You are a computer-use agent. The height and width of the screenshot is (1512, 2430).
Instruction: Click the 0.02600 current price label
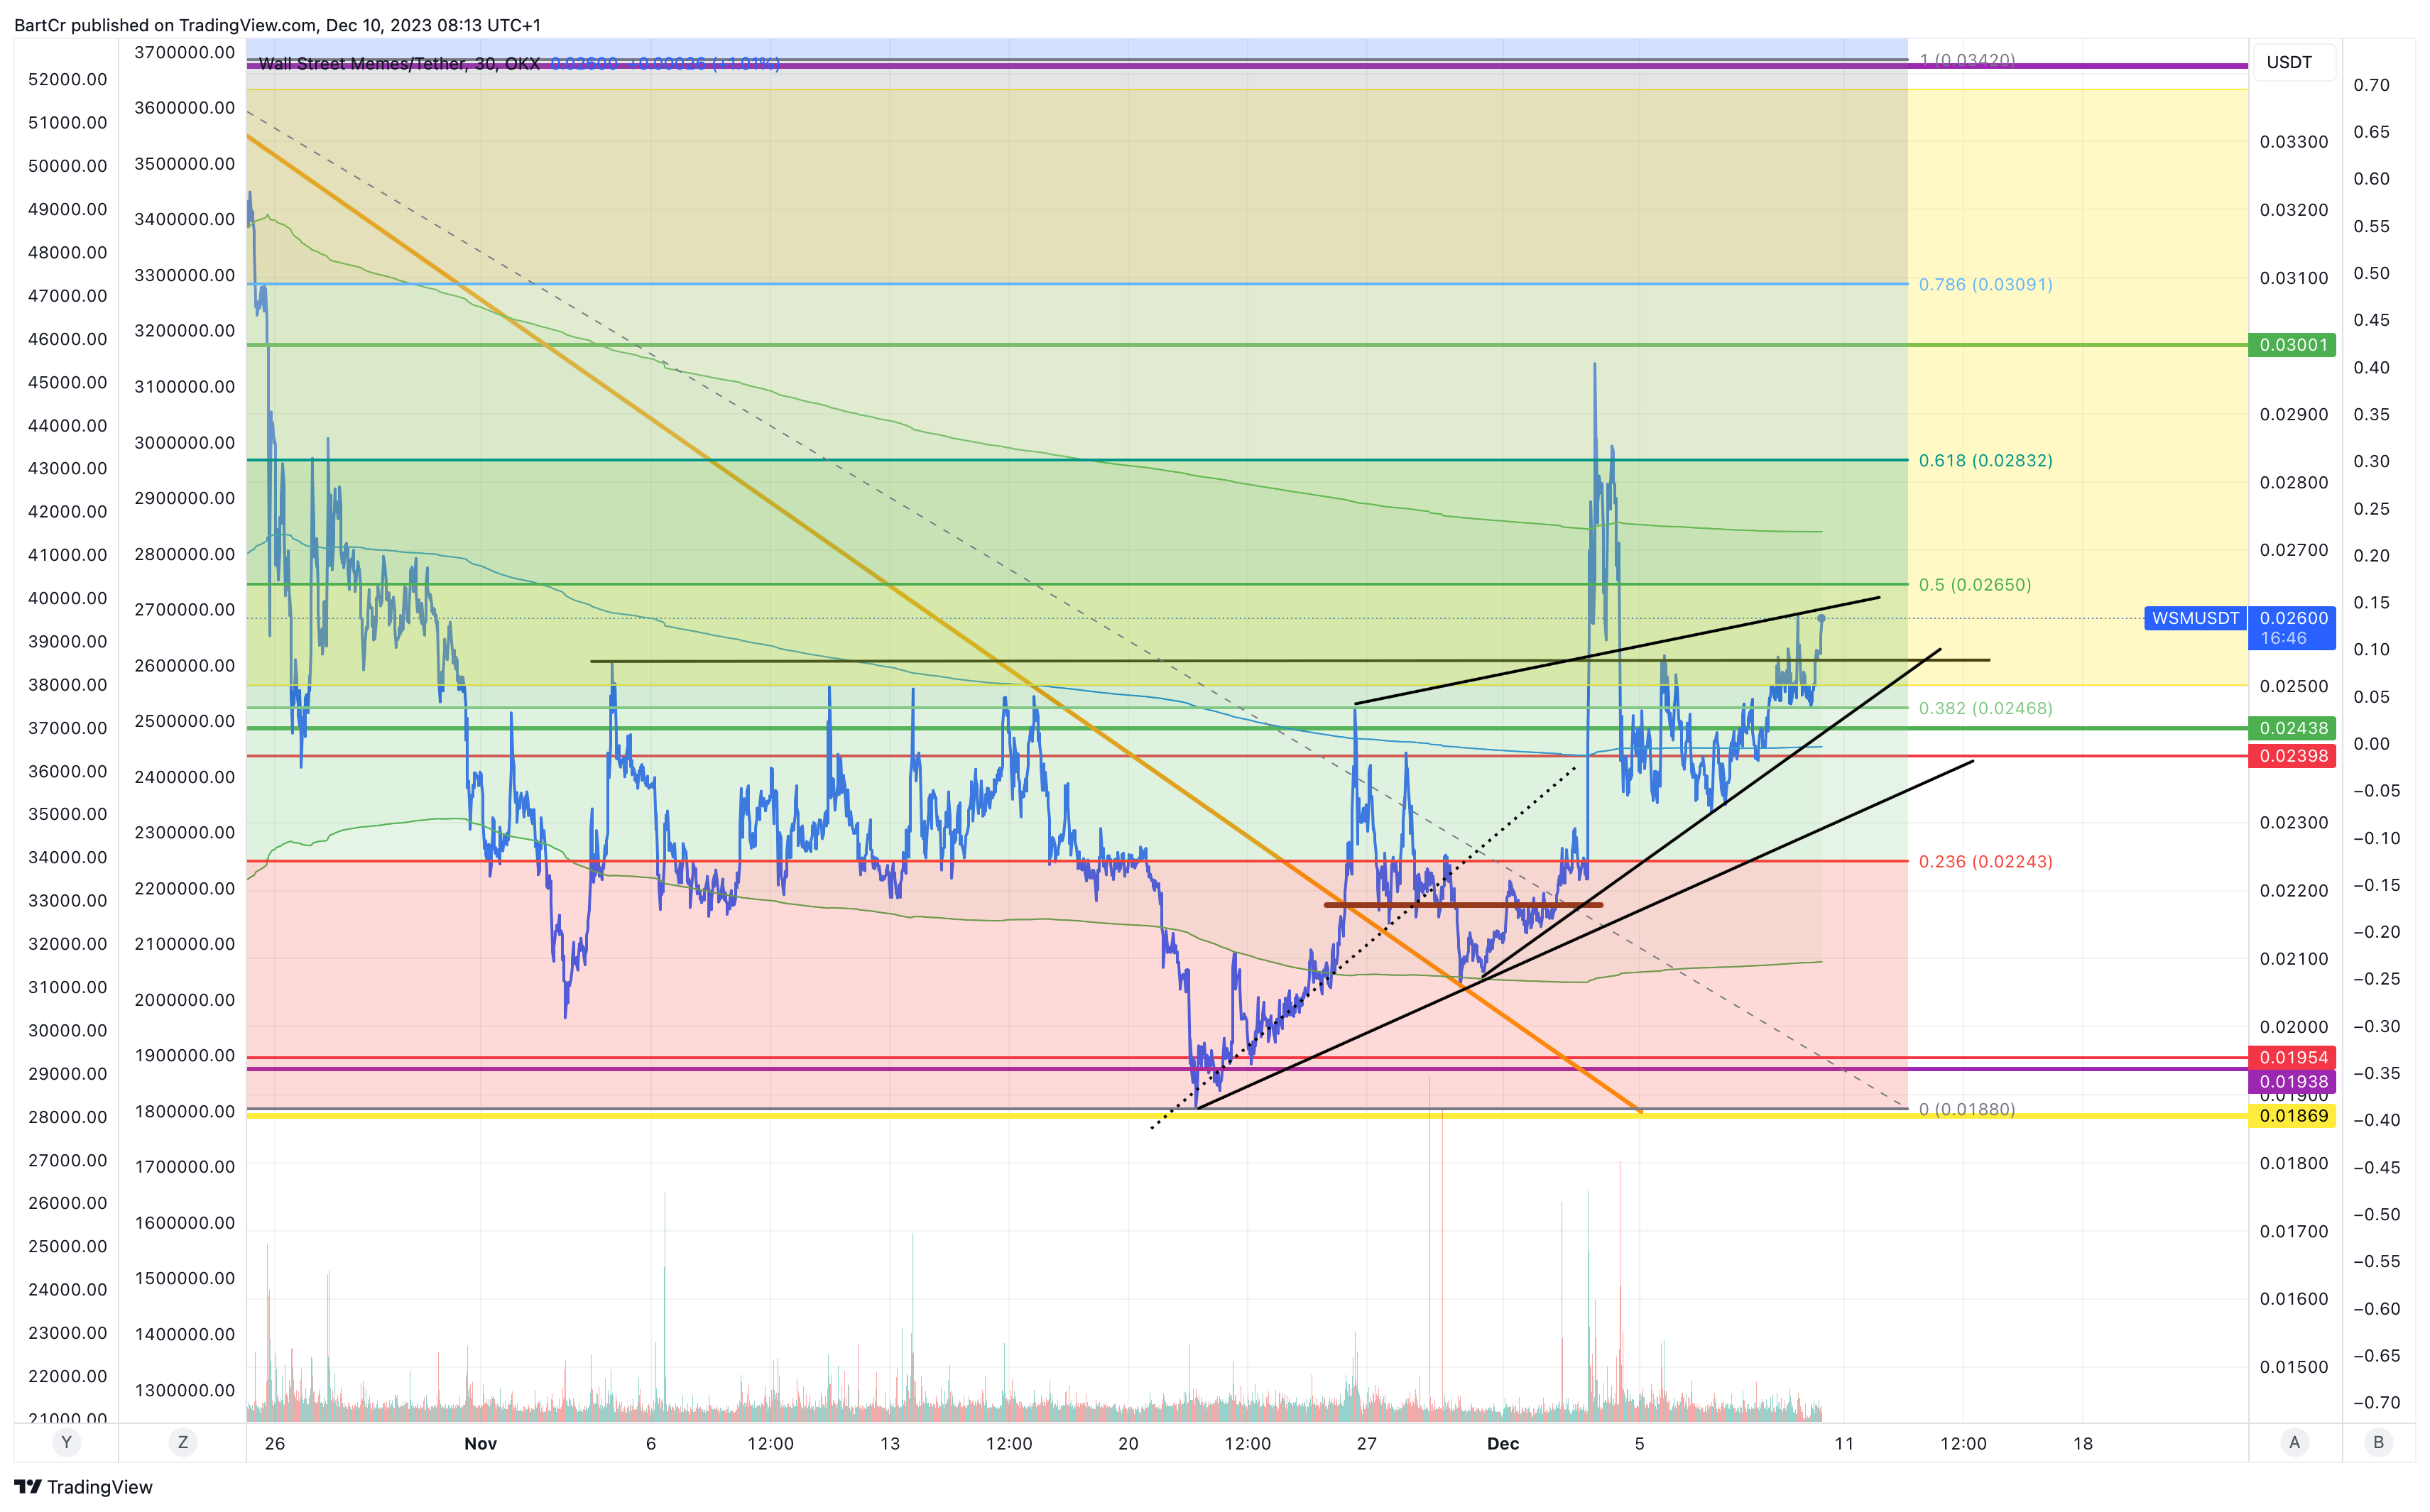pos(2293,618)
